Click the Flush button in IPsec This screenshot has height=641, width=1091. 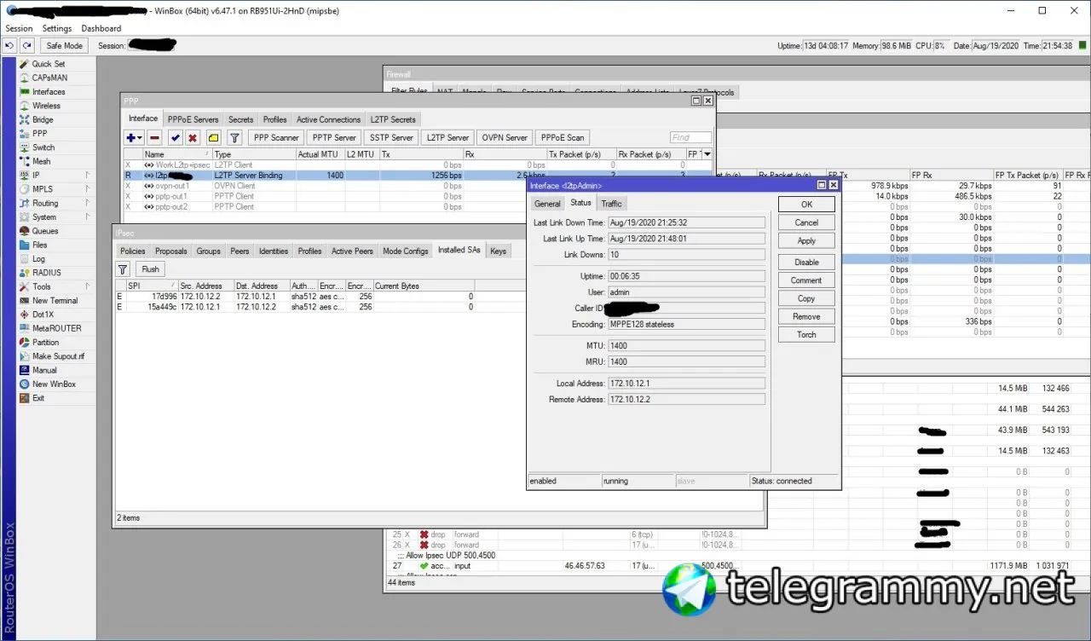click(150, 269)
